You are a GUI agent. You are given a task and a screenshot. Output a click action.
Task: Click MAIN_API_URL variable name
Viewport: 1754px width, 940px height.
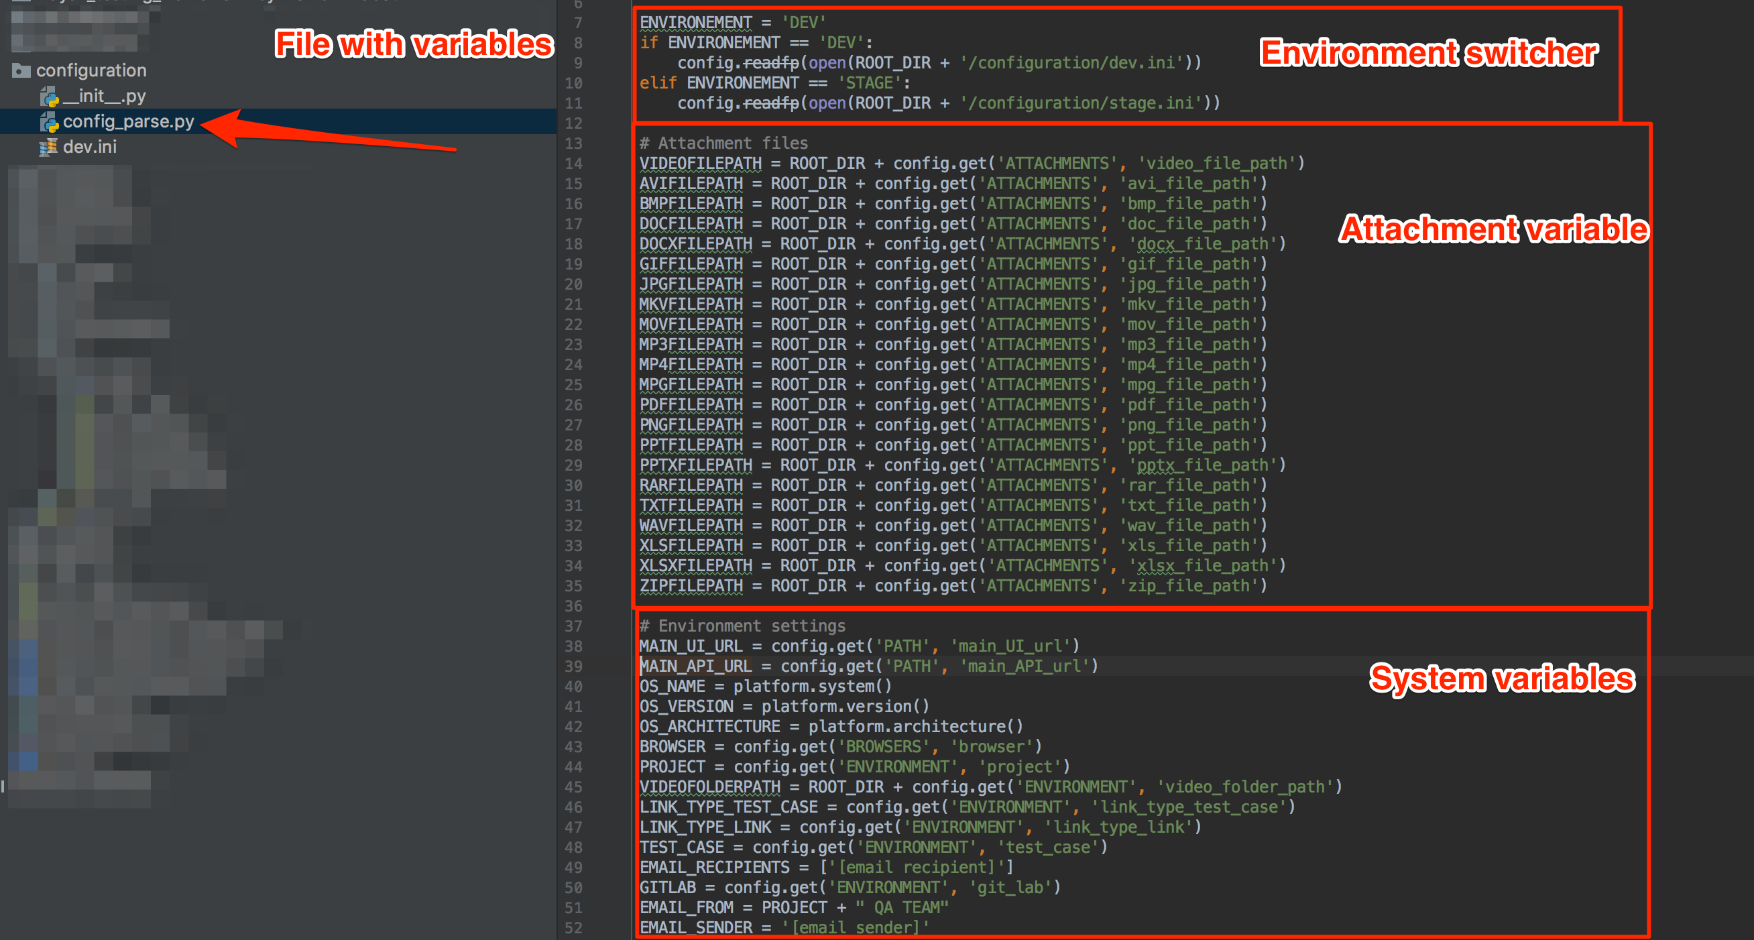pyautogui.click(x=696, y=666)
